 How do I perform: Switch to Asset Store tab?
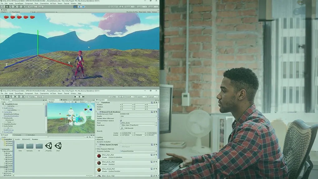point(79,100)
